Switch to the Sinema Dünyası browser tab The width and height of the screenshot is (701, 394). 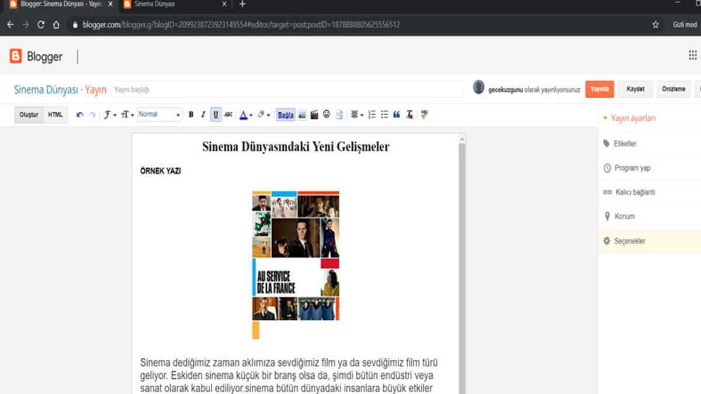pyautogui.click(x=169, y=6)
